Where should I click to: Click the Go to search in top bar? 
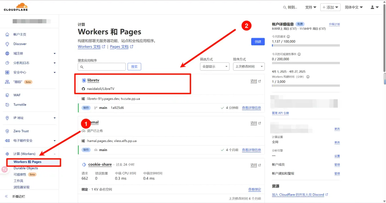pos(290,7)
